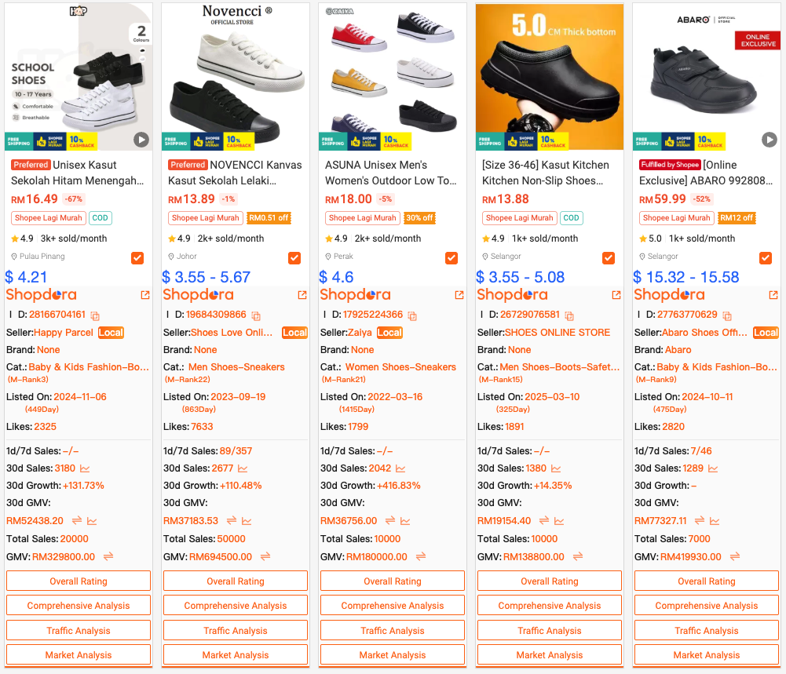
Task: Open Comprehensive Analysis for SHOES ONLINE STORE
Action: (x=550, y=606)
